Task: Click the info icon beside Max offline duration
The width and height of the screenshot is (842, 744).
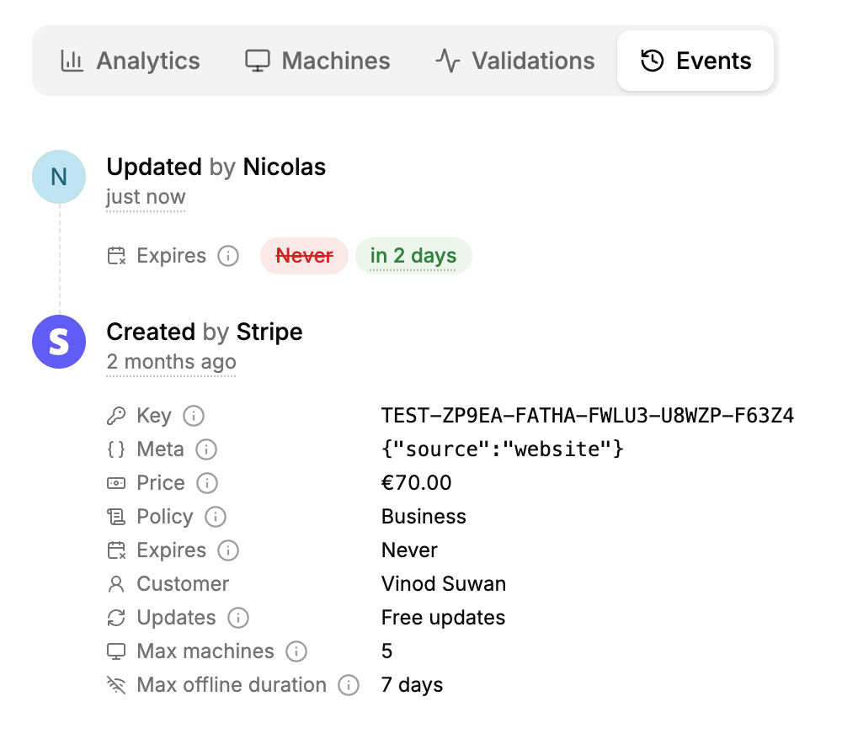Action: [x=349, y=685]
